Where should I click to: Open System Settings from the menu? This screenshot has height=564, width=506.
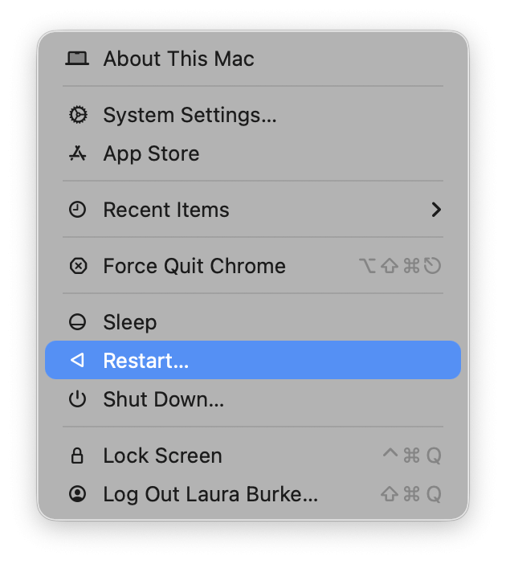coord(190,115)
